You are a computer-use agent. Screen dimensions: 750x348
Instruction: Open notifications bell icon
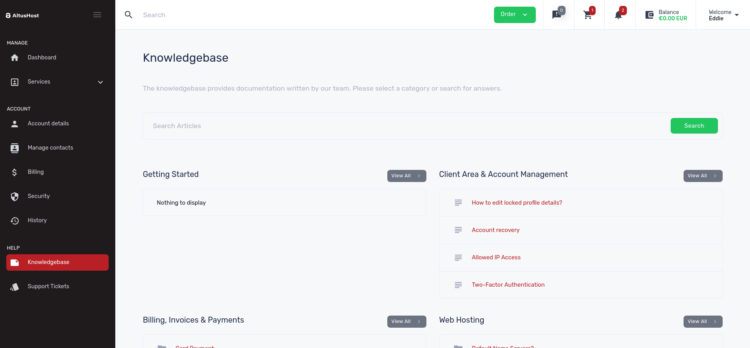(x=618, y=15)
